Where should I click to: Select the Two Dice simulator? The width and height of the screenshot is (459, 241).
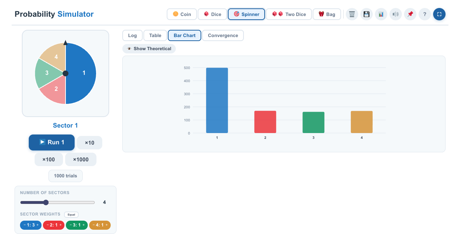coord(289,14)
